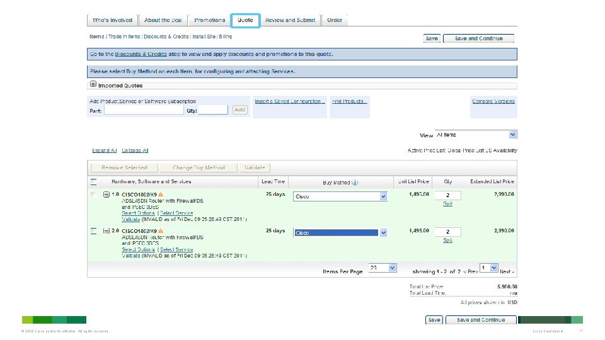
Task: Click Validate link for line 1.0
Action: (x=131, y=219)
